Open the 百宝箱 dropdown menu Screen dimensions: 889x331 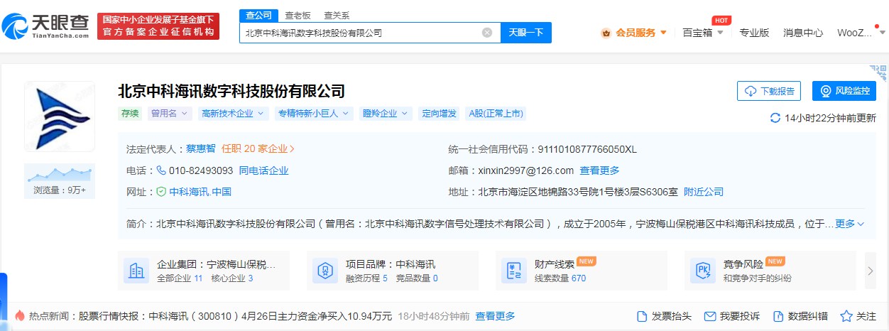coord(702,33)
